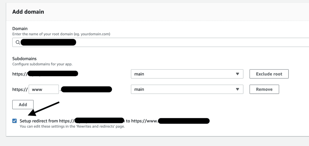Uncheck the Setup redirect checkbox
The width and height of the screenshot is (309, 146).
14,121
